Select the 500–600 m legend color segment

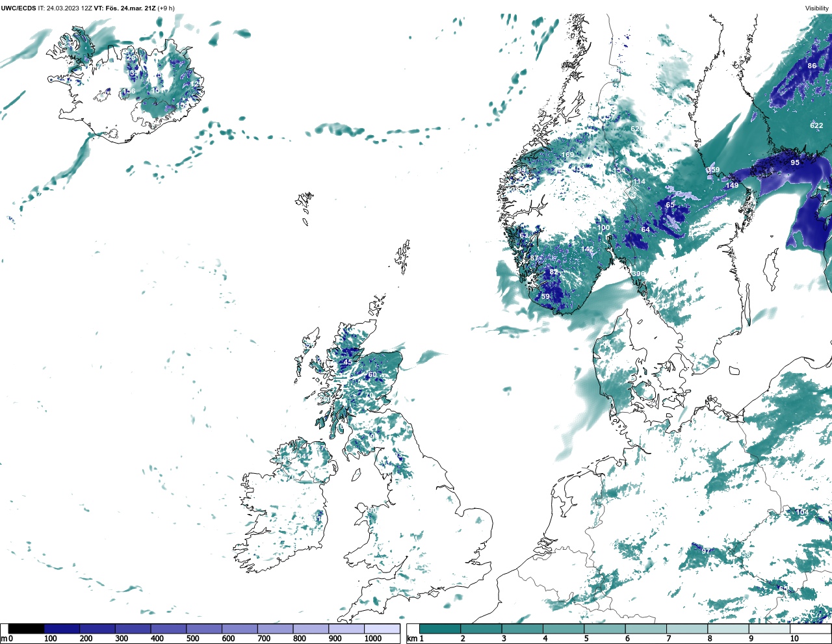click(204, 629)
